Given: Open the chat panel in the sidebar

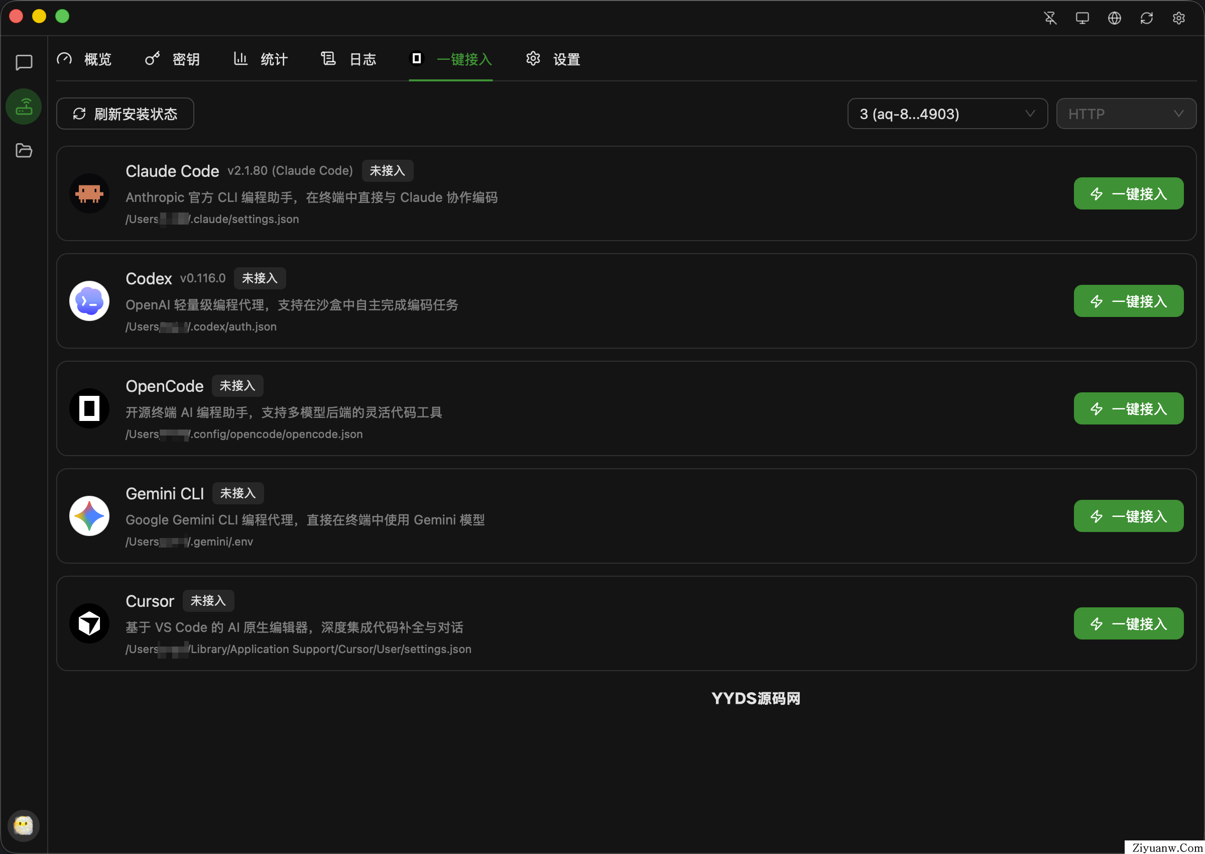Looking at the screenshot, I should click(24, 63).
